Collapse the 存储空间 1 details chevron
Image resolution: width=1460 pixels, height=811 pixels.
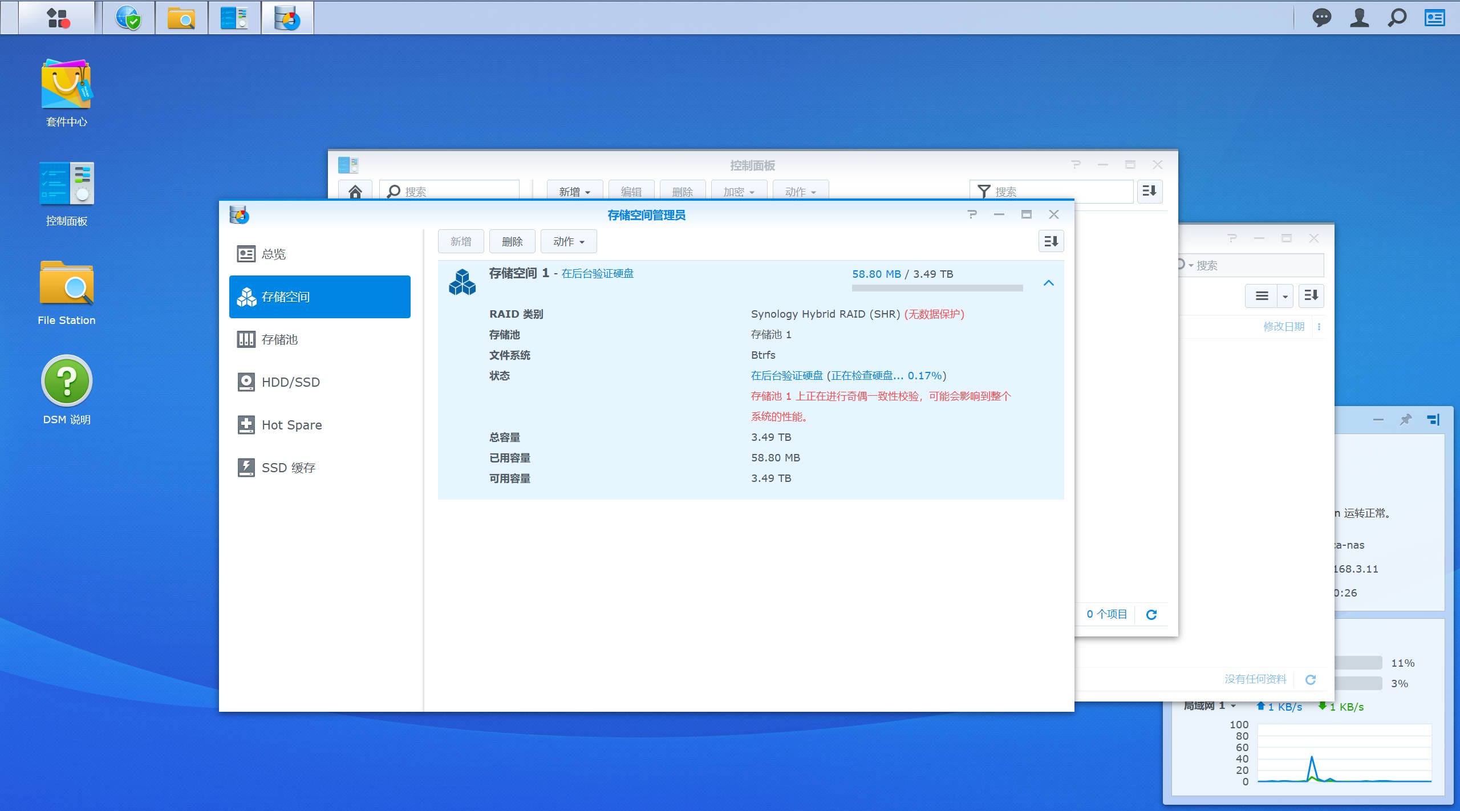tap(1048, 283)
